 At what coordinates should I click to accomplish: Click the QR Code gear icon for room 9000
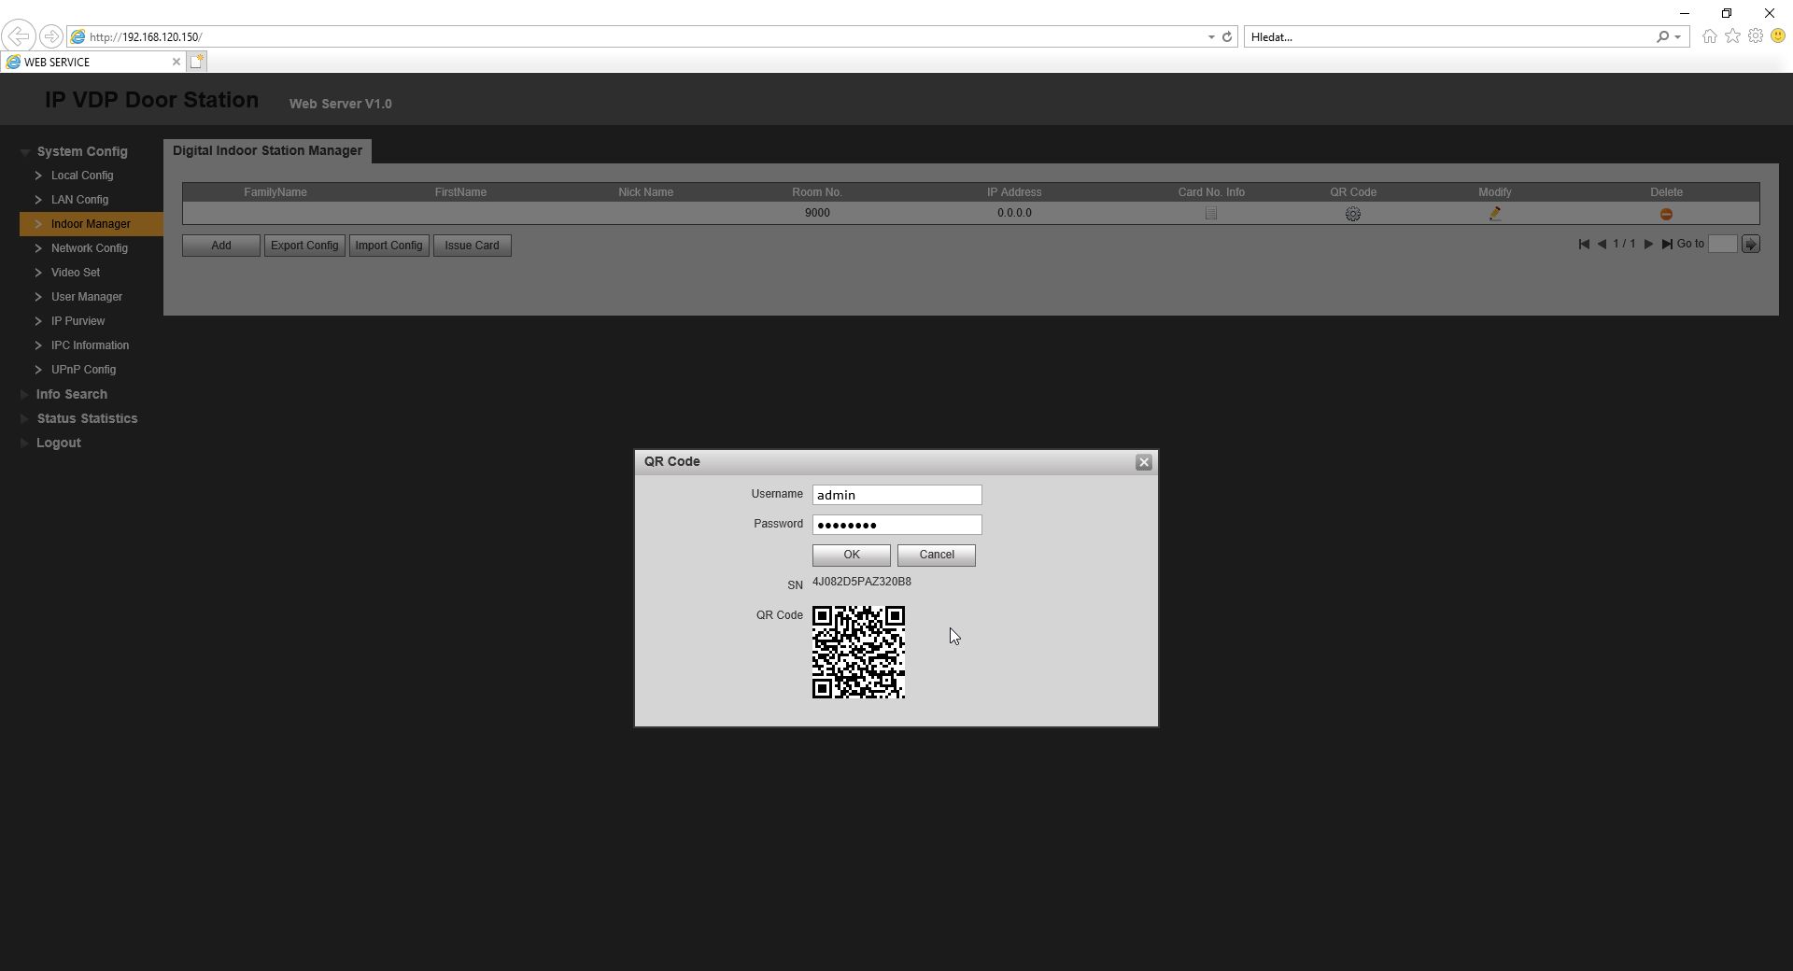pos(1352,214)
